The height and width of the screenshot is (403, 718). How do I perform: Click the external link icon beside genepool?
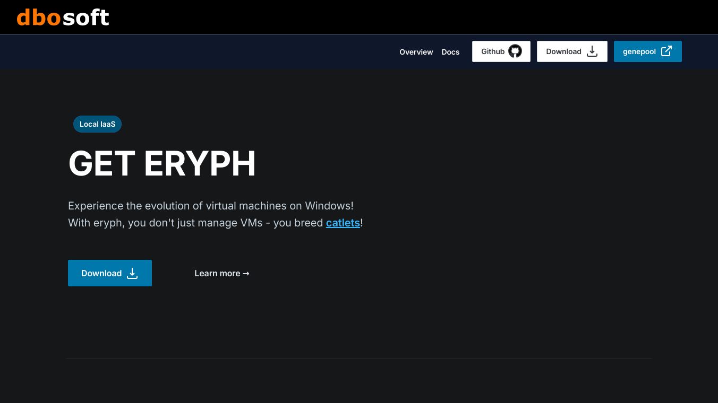pyautogui.click(x=666, y=51)
